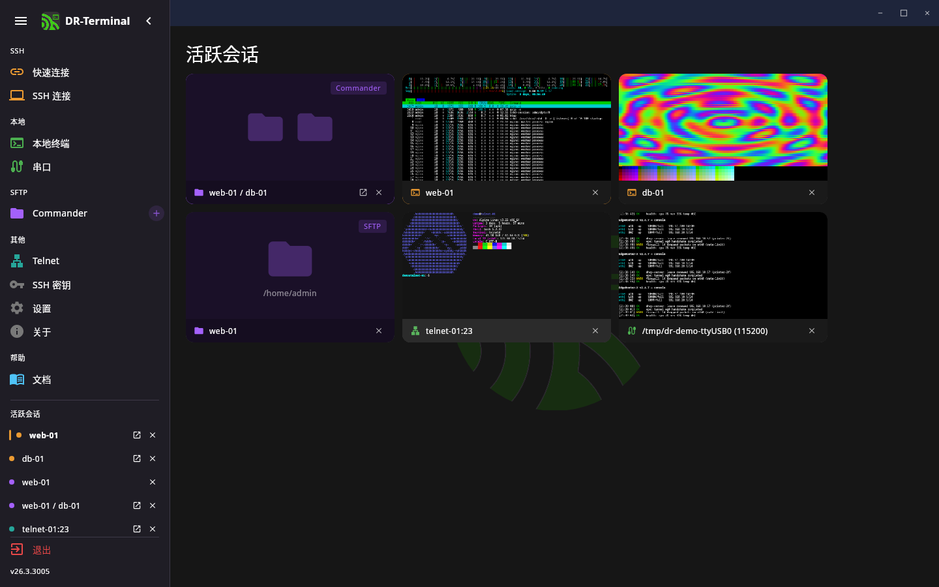This screenshot has width=939, height=587.
Task: Open 文档 documentation
Action: (85, 380)
